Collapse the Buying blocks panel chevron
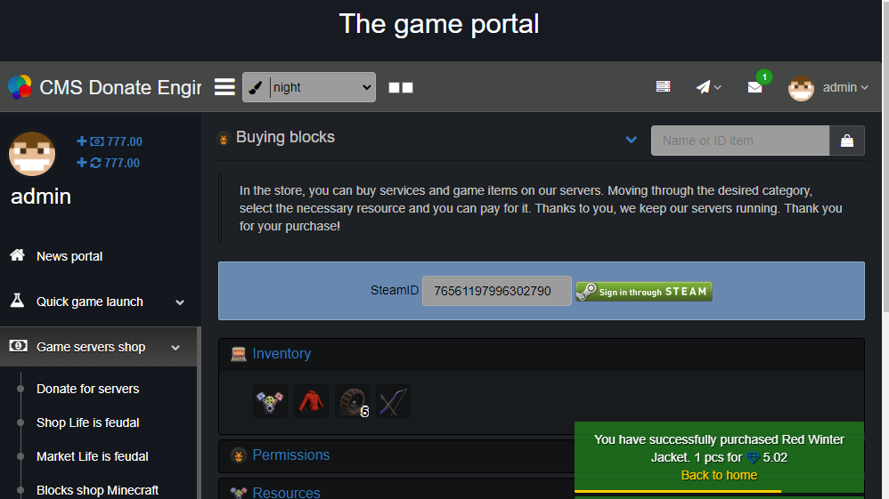The width and height of the screenshot is (889, 499). click(x=632, y=140)
